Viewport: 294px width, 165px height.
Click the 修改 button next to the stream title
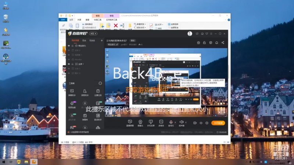133,41
